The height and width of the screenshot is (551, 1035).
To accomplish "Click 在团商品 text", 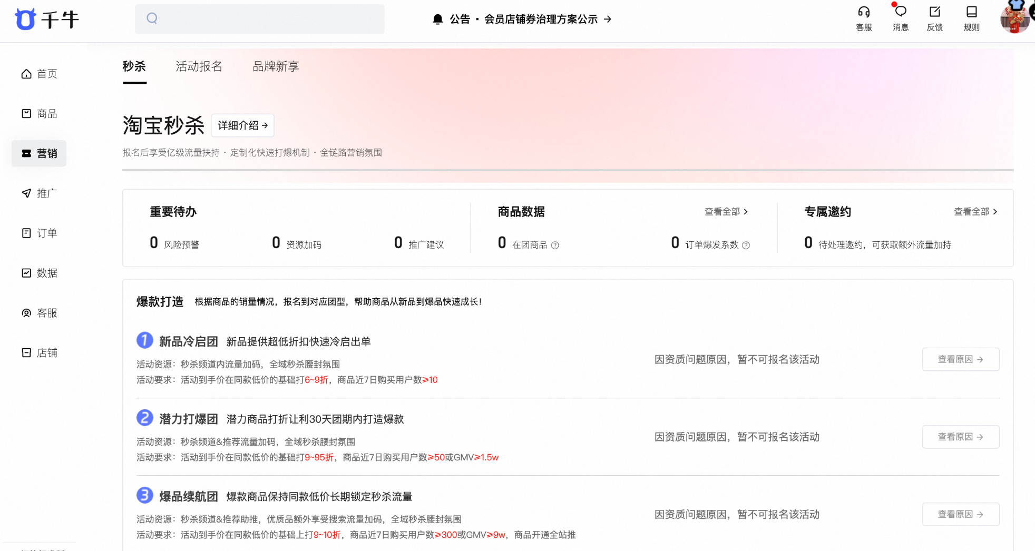I will (530, 245).
